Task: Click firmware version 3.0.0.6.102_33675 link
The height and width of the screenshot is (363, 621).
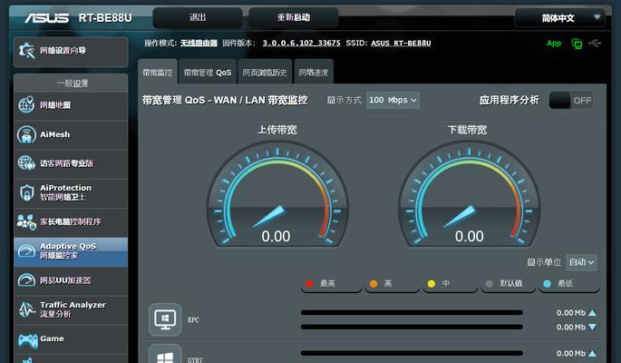Action: click(x=301, y=44)
